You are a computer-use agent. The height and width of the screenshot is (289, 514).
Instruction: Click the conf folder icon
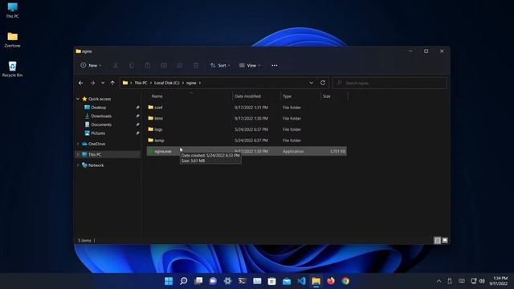[x=151, y=107]
